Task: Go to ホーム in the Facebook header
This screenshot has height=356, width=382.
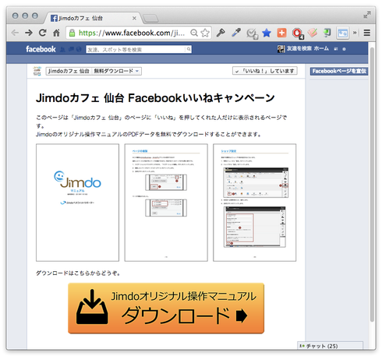Action: [321, 49]
